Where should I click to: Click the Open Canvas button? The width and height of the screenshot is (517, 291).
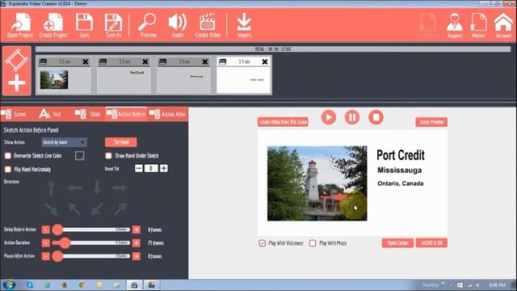pyautogui.click(x=397, y=243)
